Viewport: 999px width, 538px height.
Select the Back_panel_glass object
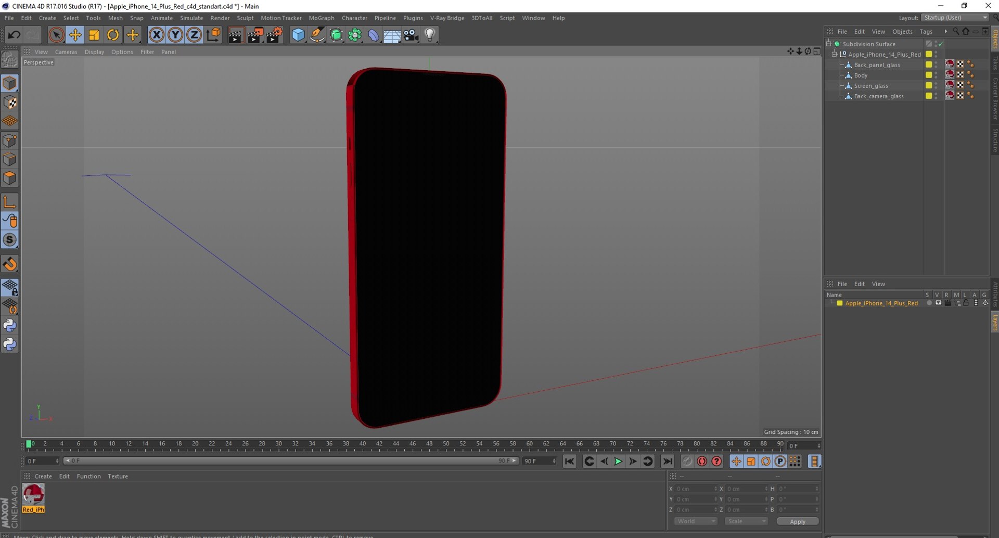pos(877,65)
